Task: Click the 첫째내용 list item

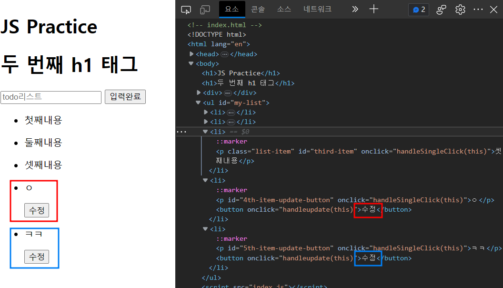Action: (x=43, y=120)
